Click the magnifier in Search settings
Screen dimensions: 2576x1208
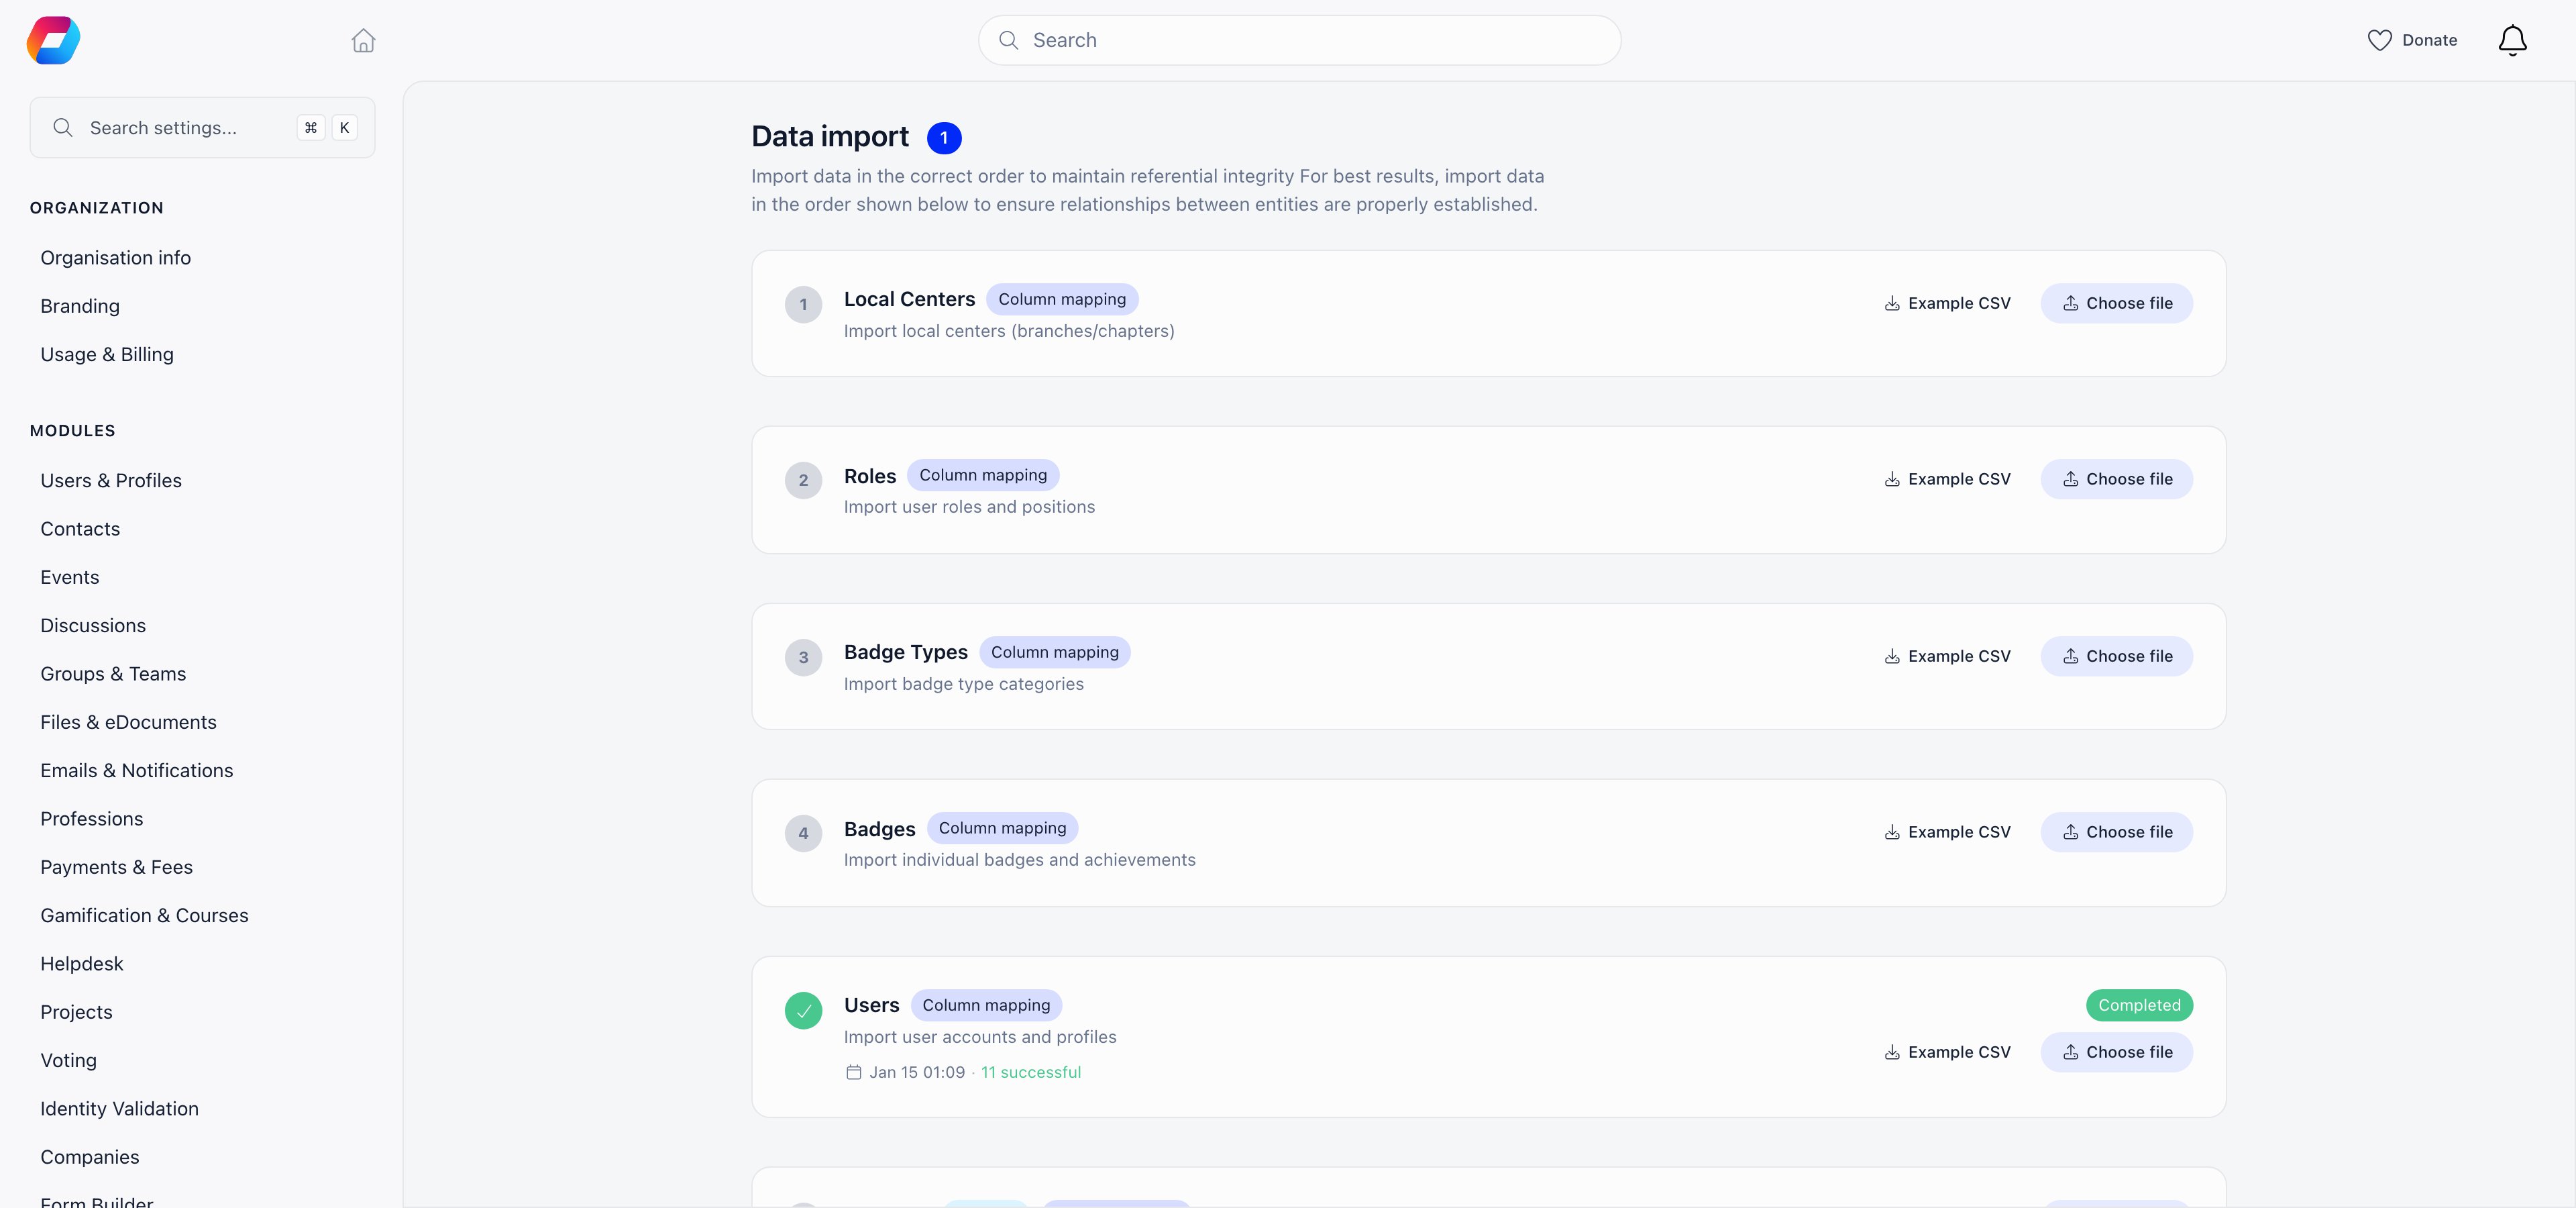point(63,127)
